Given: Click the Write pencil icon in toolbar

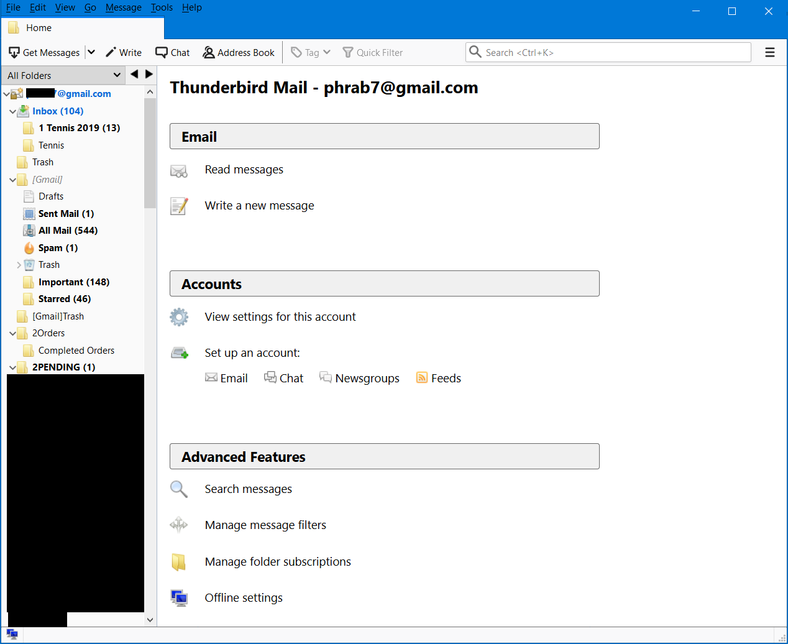Looking at the screenshot, I should point(111,52).
